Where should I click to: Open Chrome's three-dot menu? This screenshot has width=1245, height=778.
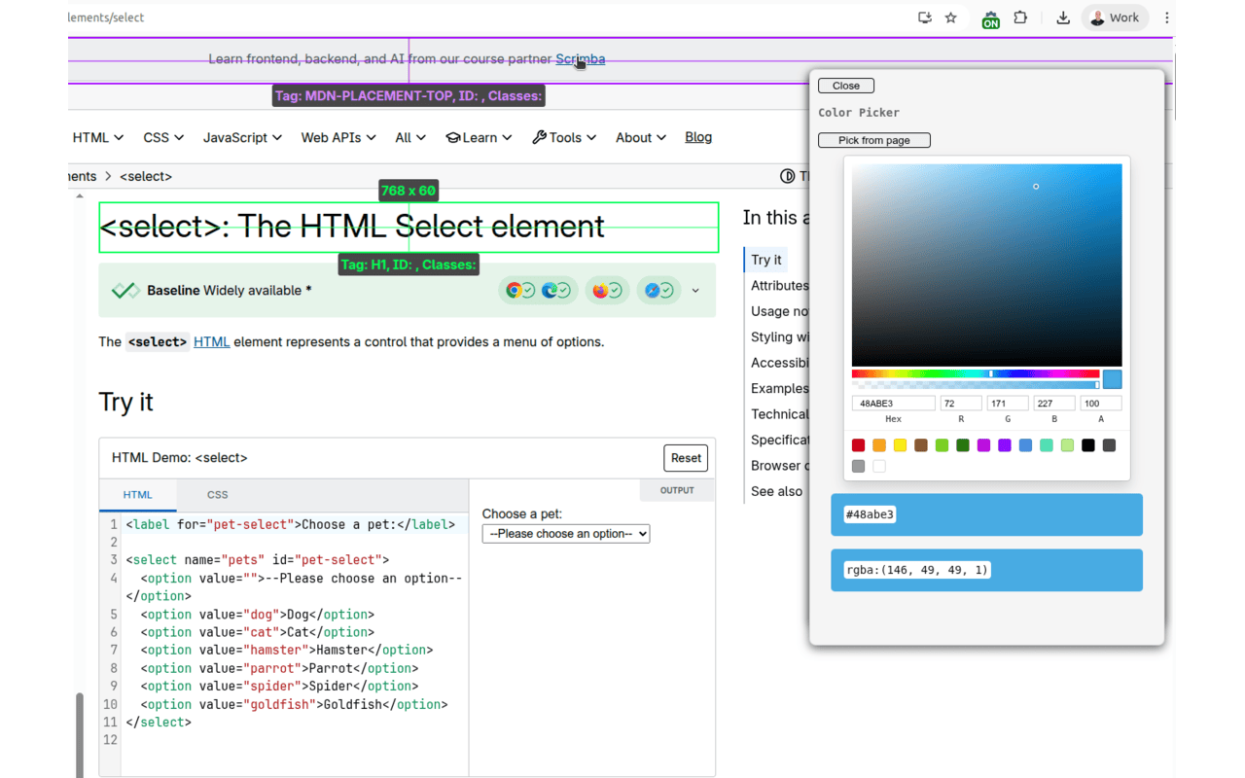1166,18
